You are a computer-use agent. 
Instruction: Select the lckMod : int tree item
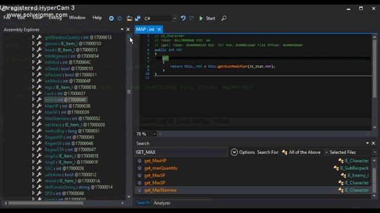(68, 81)
